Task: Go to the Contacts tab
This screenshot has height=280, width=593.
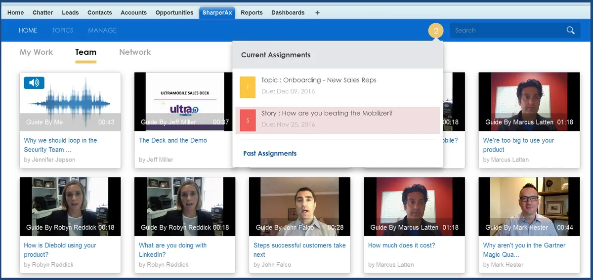Action: pyautogui.click(x=100, y=13)
